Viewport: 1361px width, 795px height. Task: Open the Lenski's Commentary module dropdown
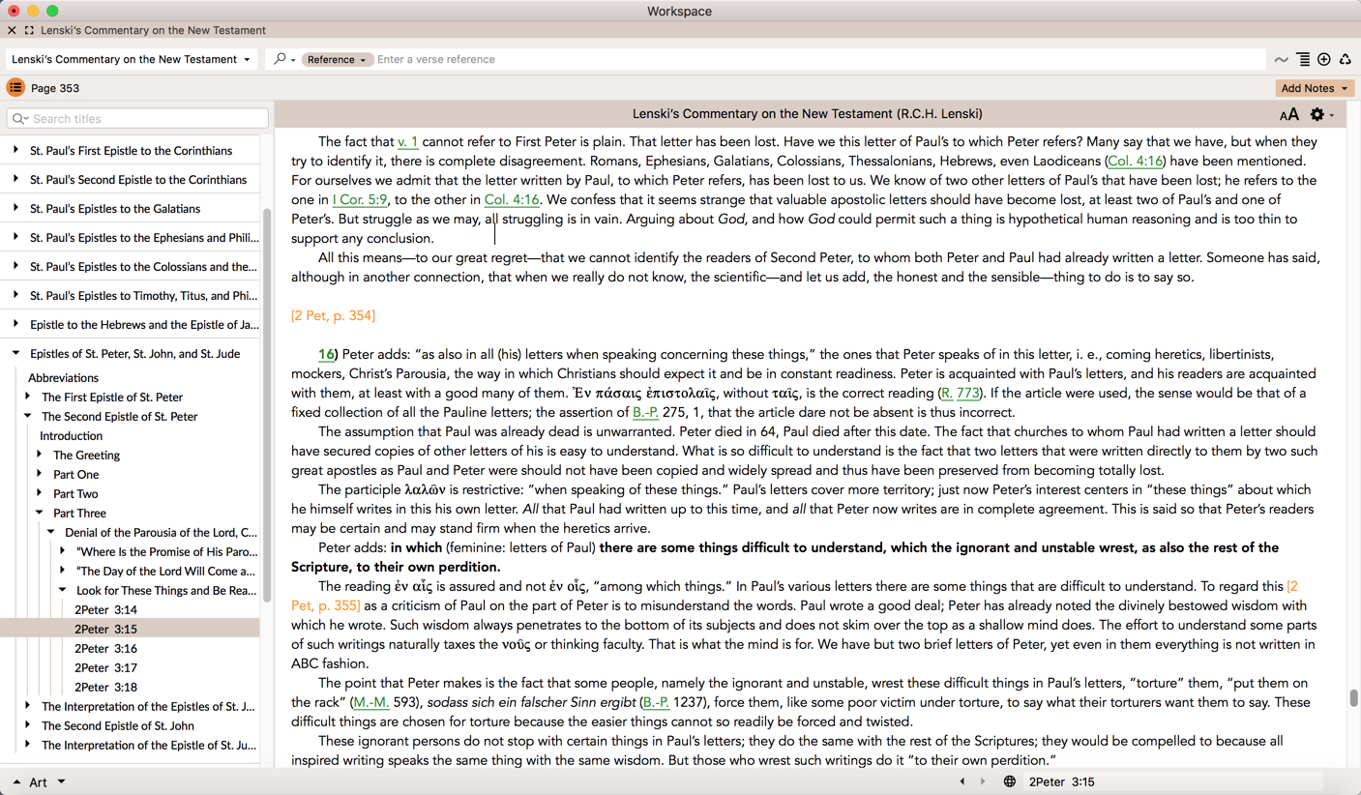pos(131,59)
